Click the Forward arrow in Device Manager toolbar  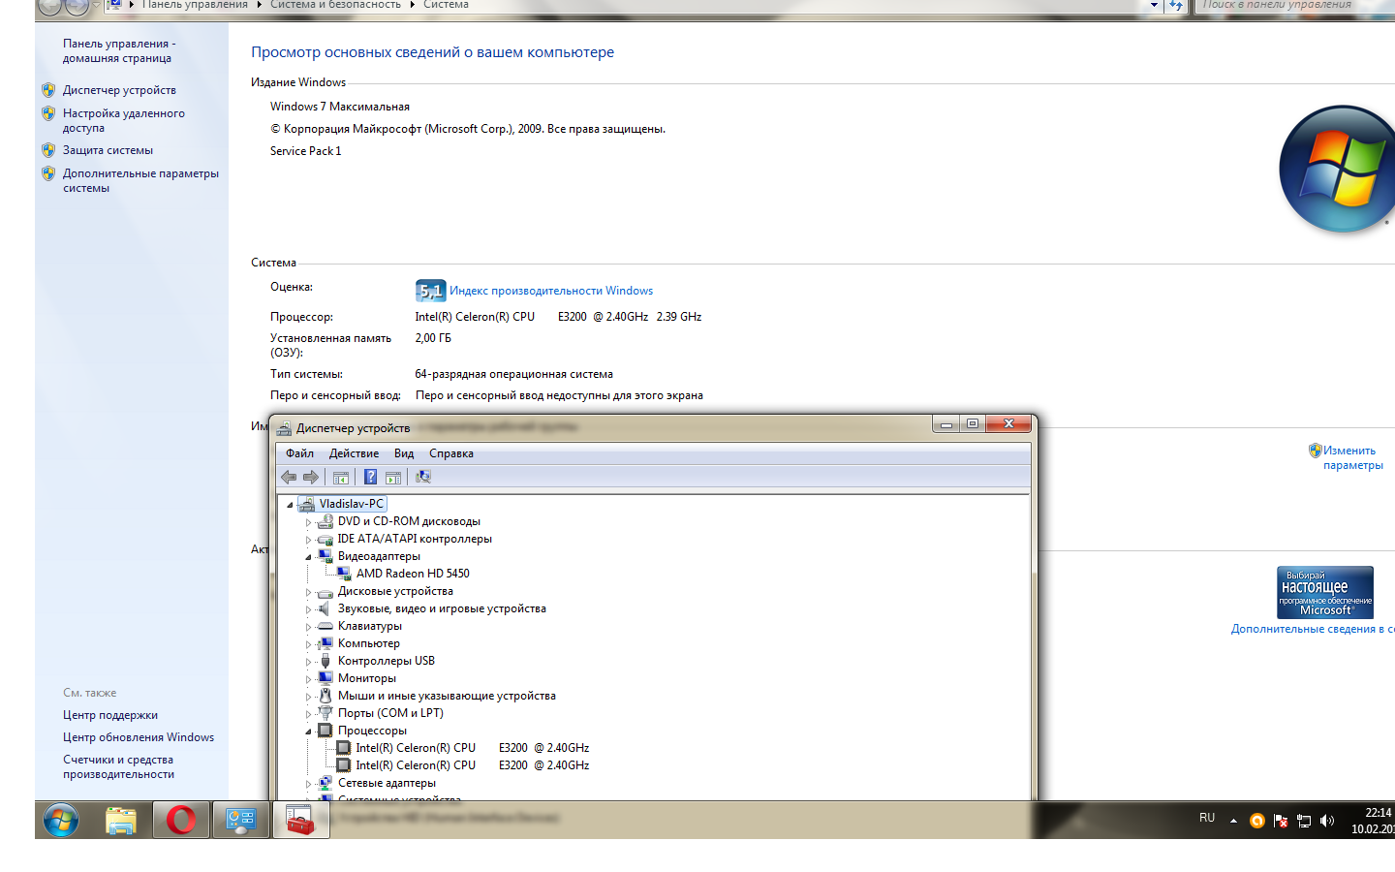tap(311, 477)
